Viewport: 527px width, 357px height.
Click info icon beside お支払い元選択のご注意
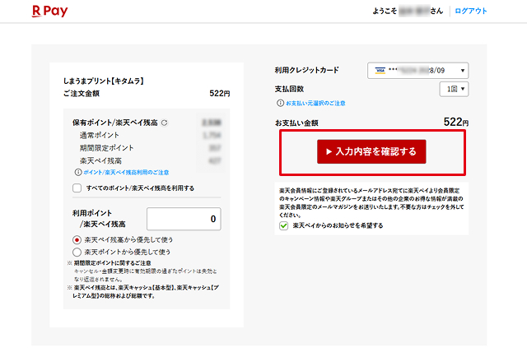click(x=280, y=103)
